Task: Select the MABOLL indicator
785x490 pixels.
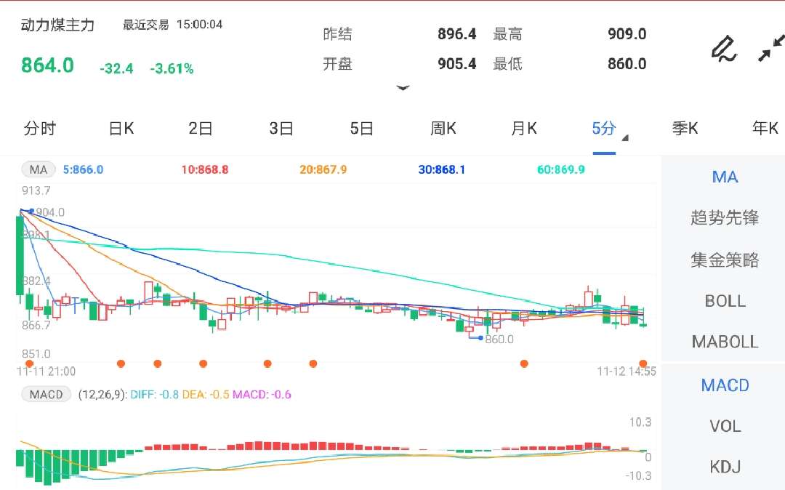Action: (724, 342)
